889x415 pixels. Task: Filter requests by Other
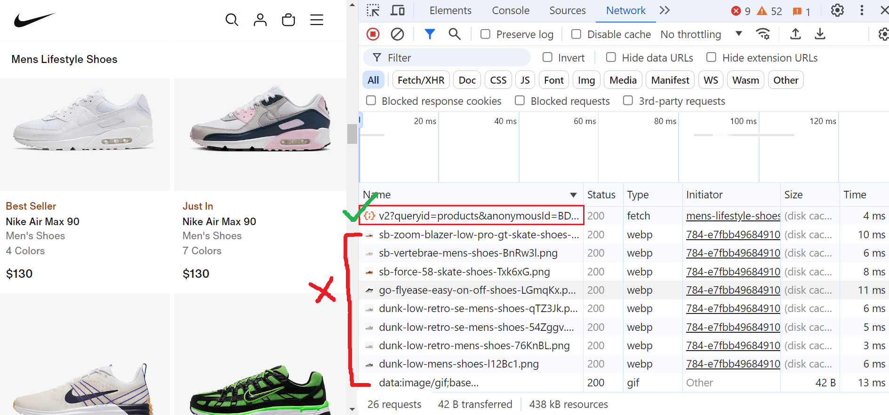pos(786,80)
